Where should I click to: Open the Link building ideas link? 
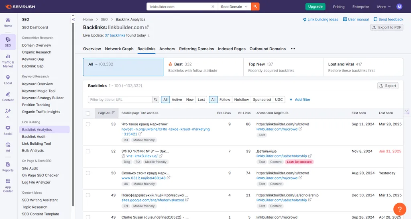click(320, 19)
